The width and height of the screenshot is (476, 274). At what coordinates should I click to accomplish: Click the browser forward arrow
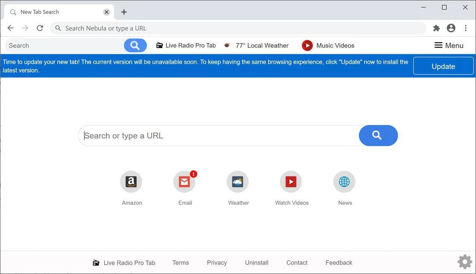click(x=25, y=28)
